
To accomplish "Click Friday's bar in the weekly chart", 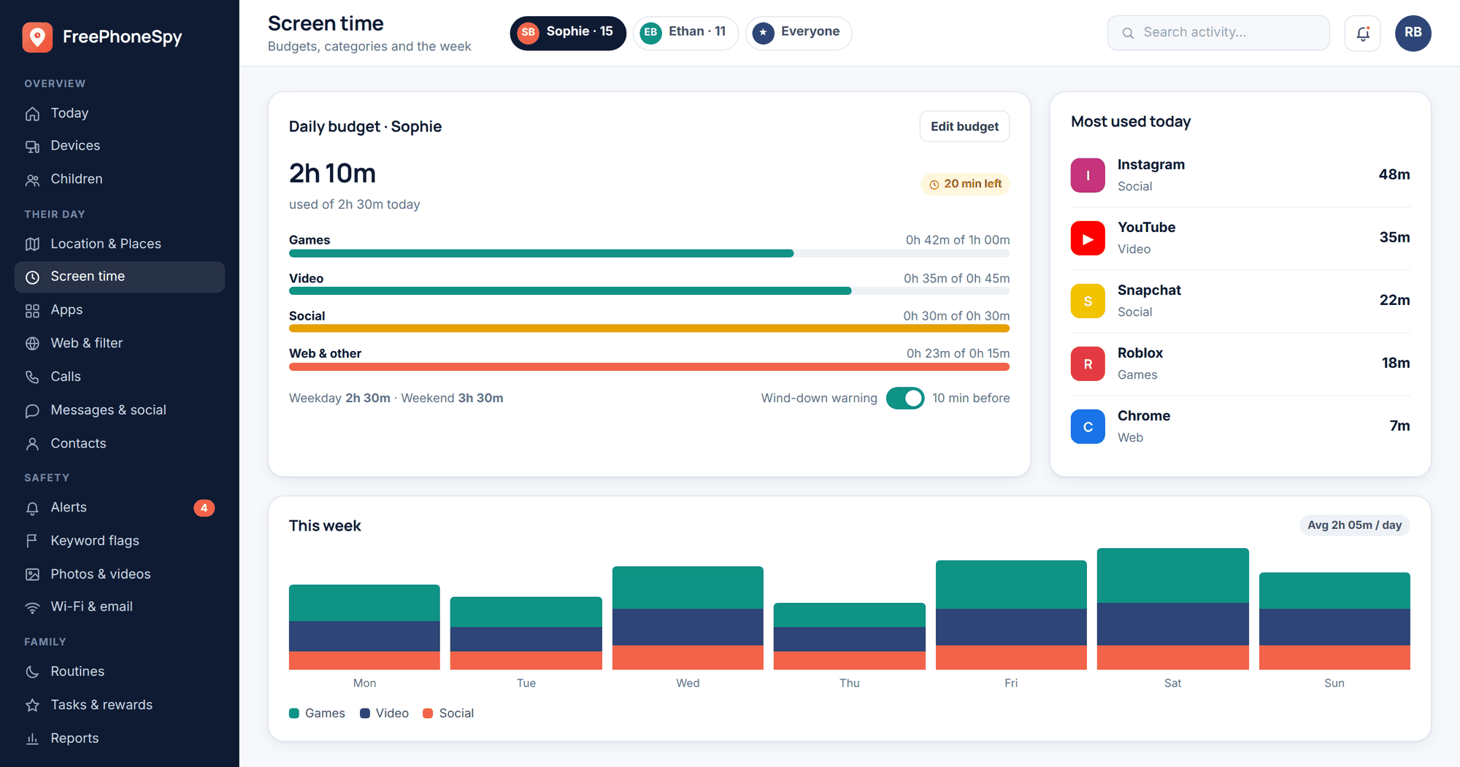I will click(1011, 615).
